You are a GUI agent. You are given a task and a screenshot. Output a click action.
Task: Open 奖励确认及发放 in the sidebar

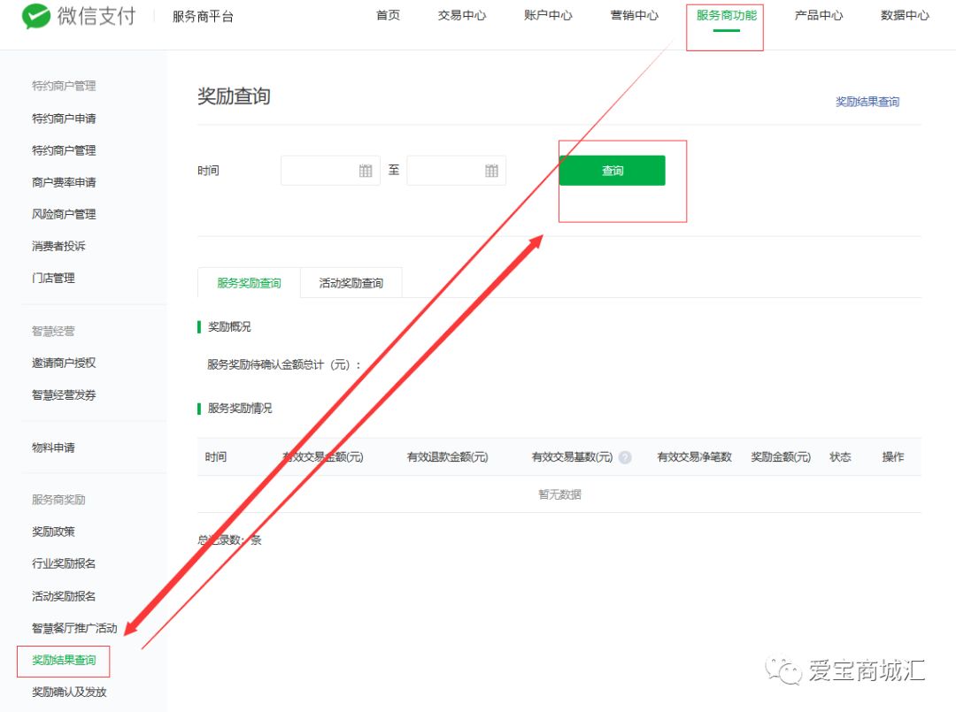(69, 692)
